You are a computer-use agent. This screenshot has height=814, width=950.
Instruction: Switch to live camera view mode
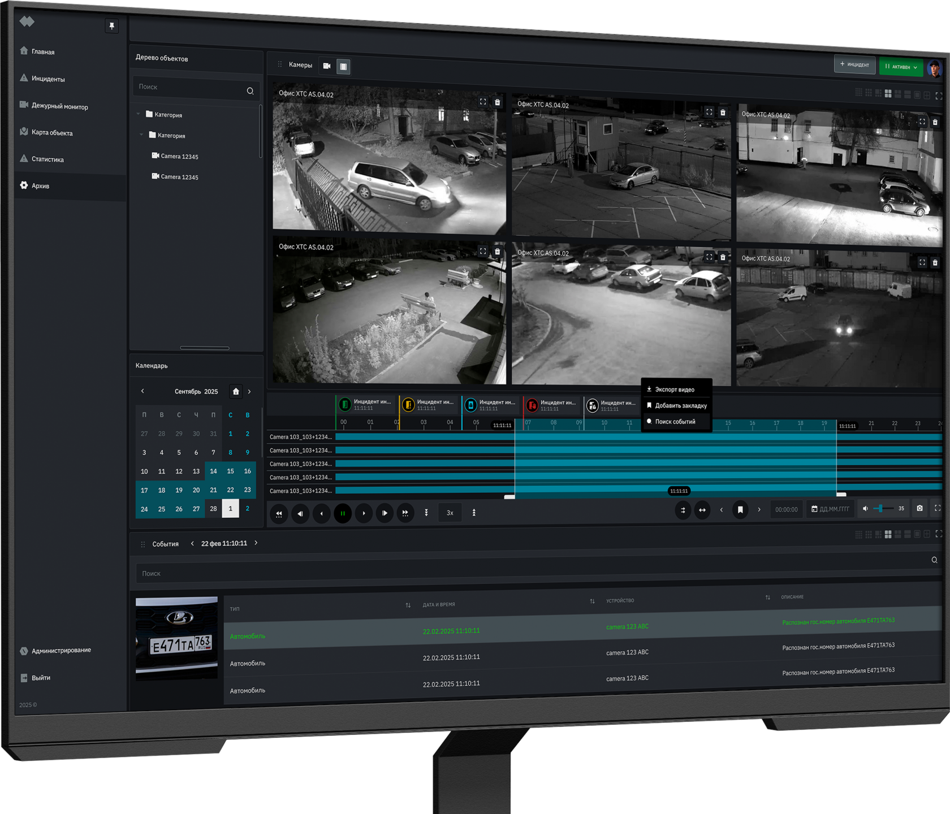(327, 66)
